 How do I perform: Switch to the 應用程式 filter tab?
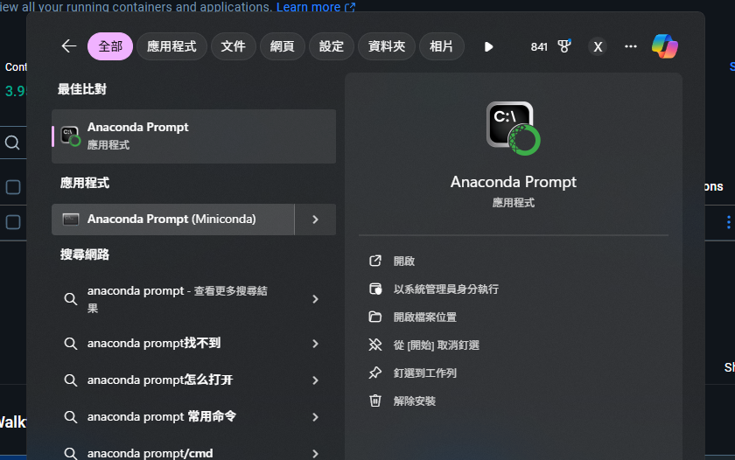(x=171, y=46)
